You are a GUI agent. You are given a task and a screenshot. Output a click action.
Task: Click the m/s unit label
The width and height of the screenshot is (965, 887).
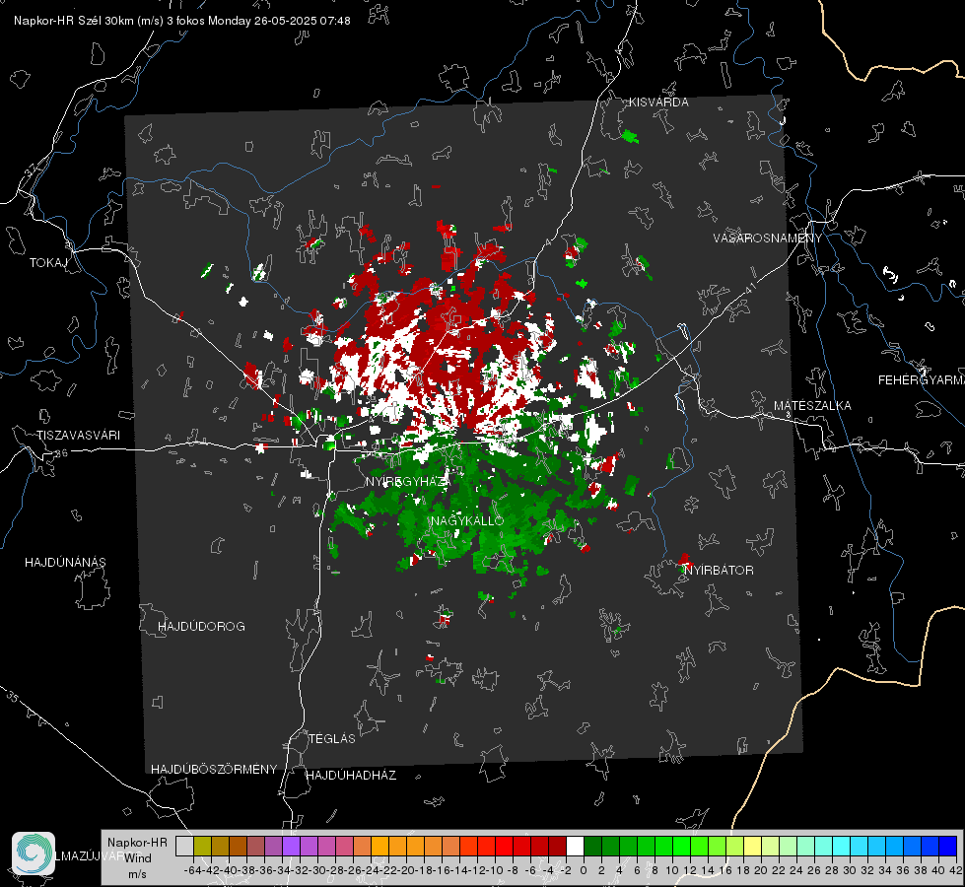(137, 874)
